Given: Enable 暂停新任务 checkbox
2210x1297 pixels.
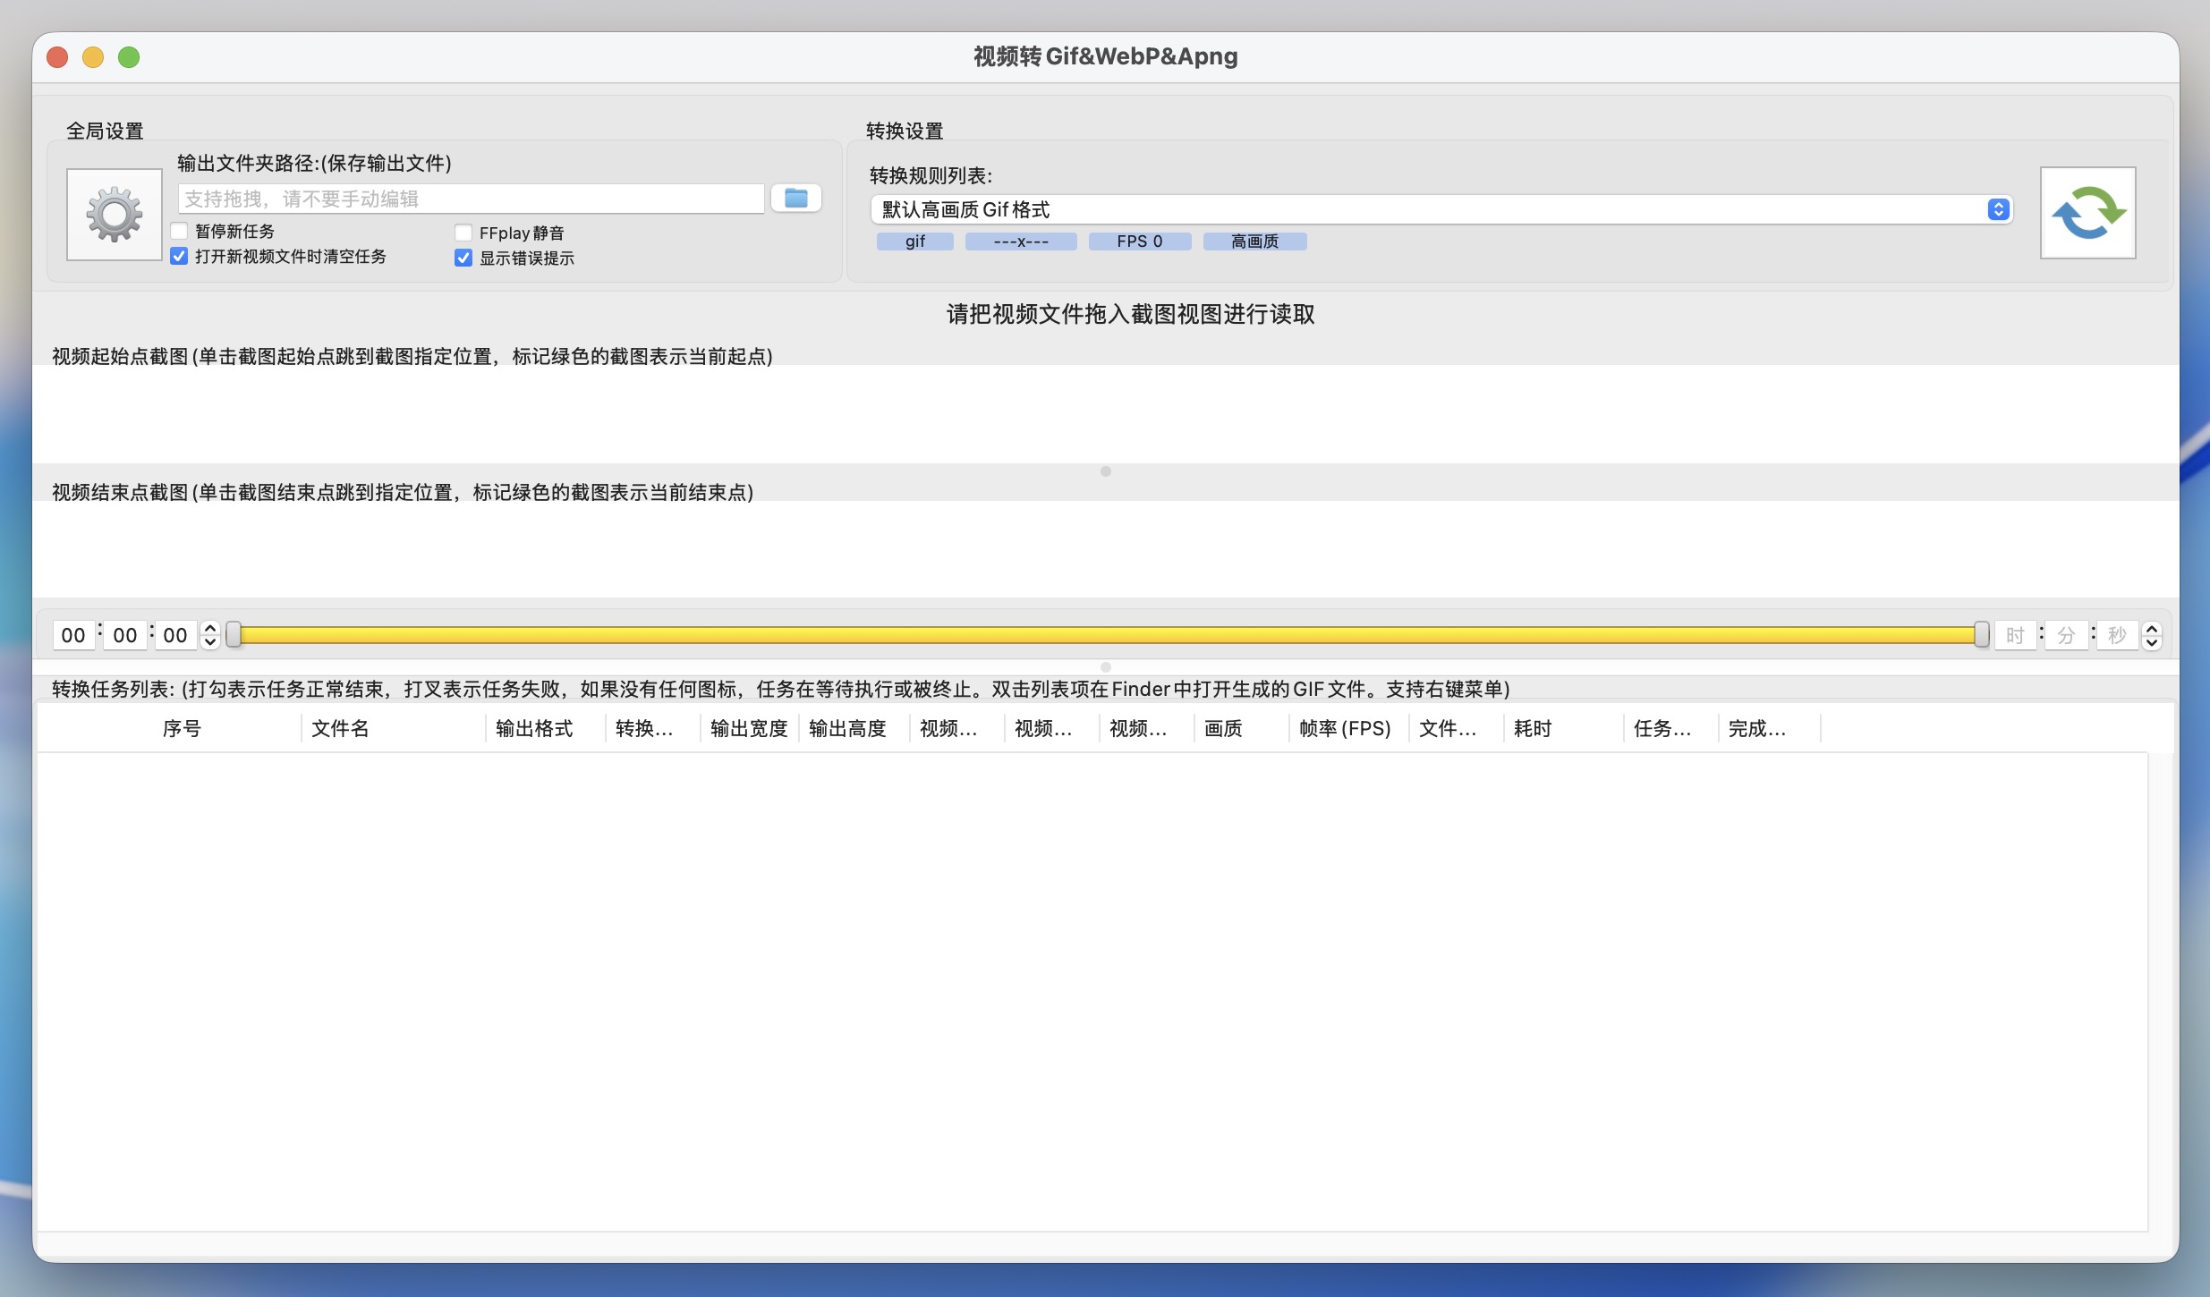Looking at the screenshot, I should [180, 232].
